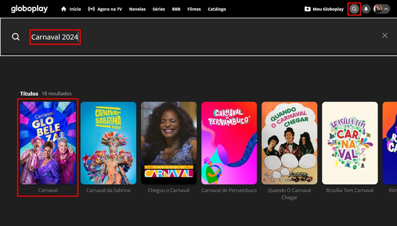Click the Títulos section heading
The image size is (397, 226).
pyautogui.click(x=29, y=94)
